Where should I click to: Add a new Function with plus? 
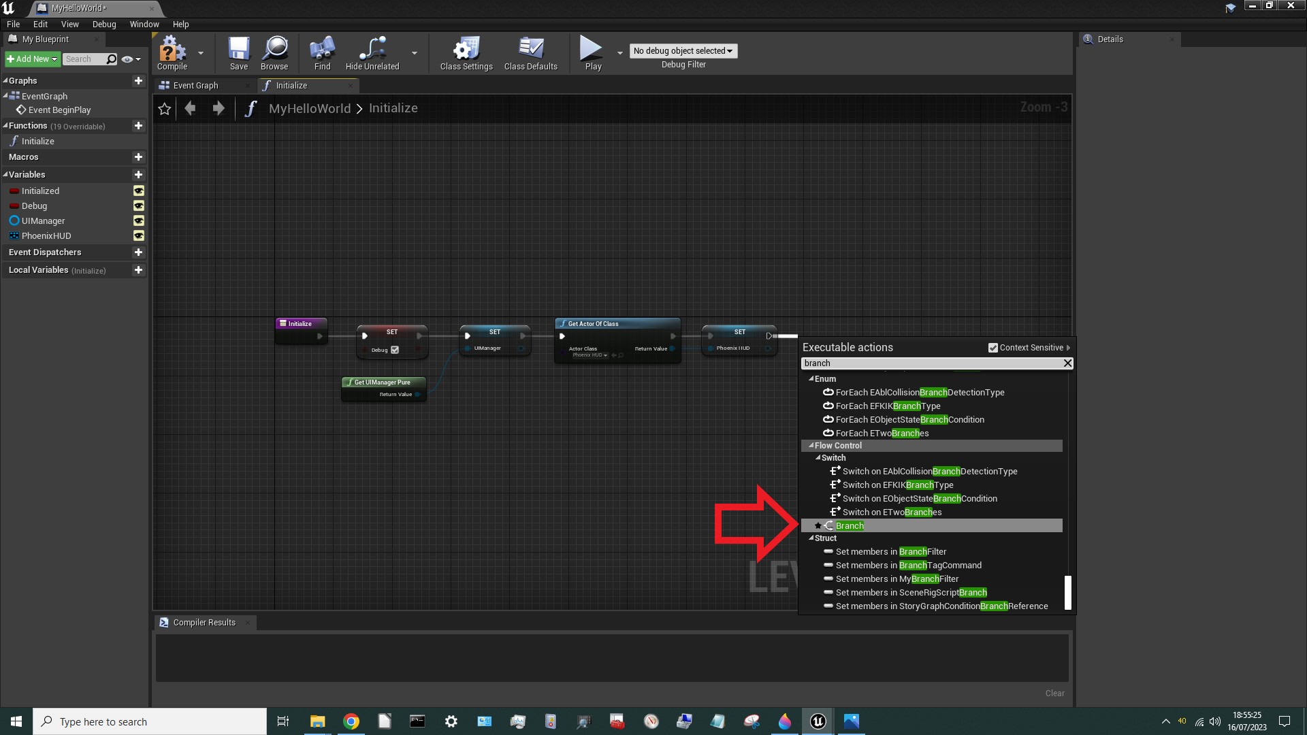point(138,126)
